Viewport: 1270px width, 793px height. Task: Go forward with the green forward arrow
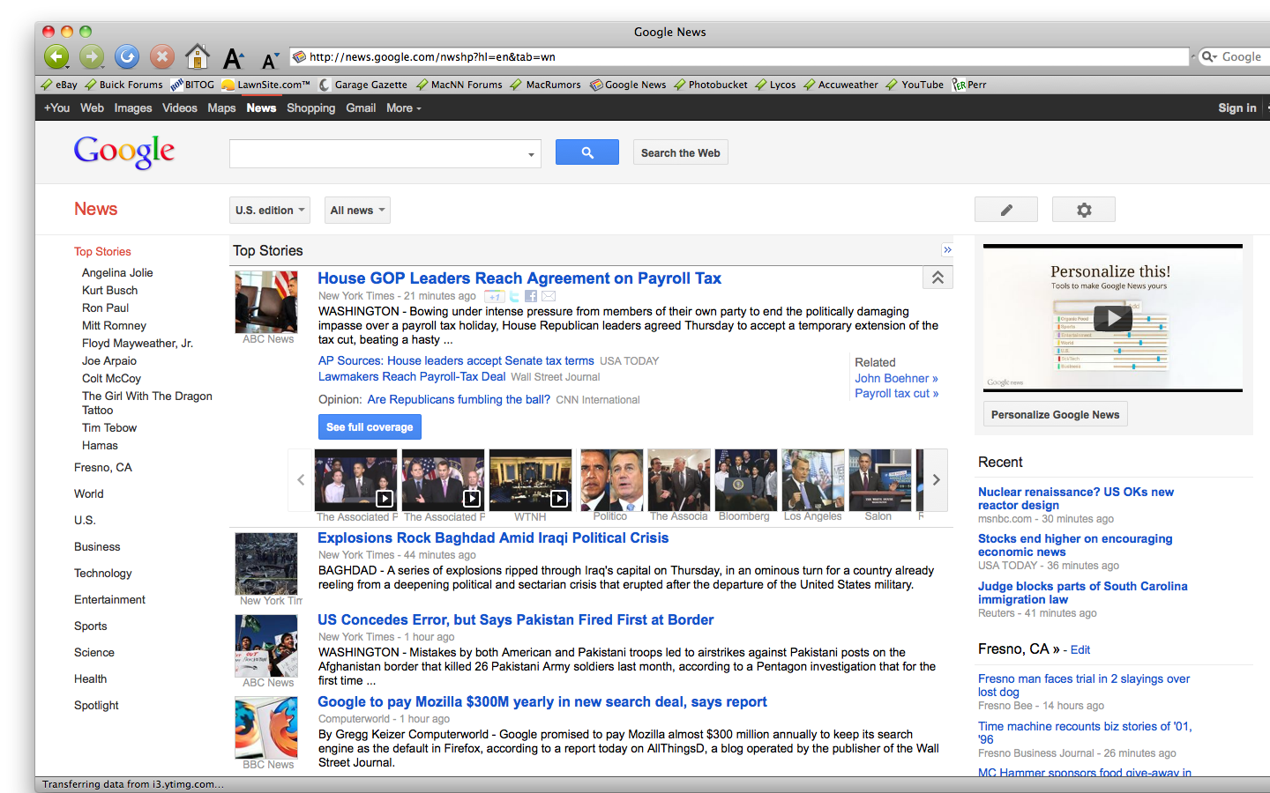point(92,57)
